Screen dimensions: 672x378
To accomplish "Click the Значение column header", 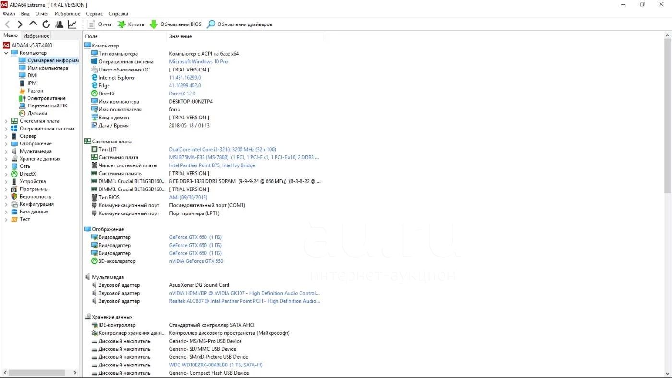I will [x=180, y=36].
